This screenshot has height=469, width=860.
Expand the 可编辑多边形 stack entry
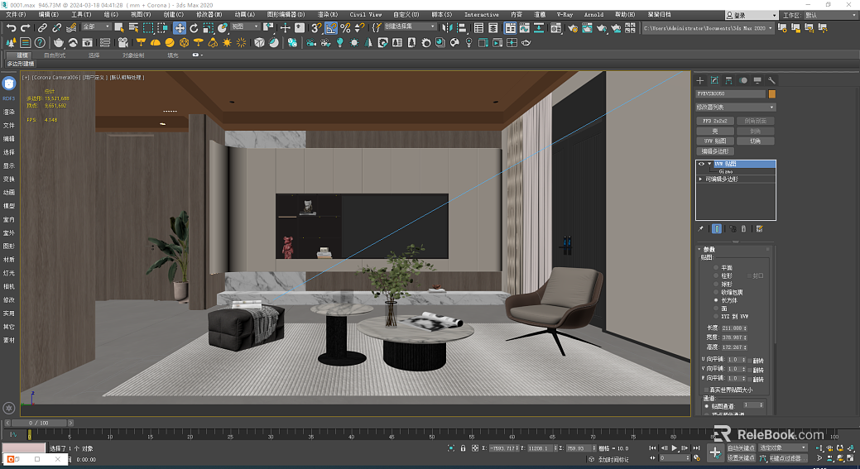coord(700,179)
